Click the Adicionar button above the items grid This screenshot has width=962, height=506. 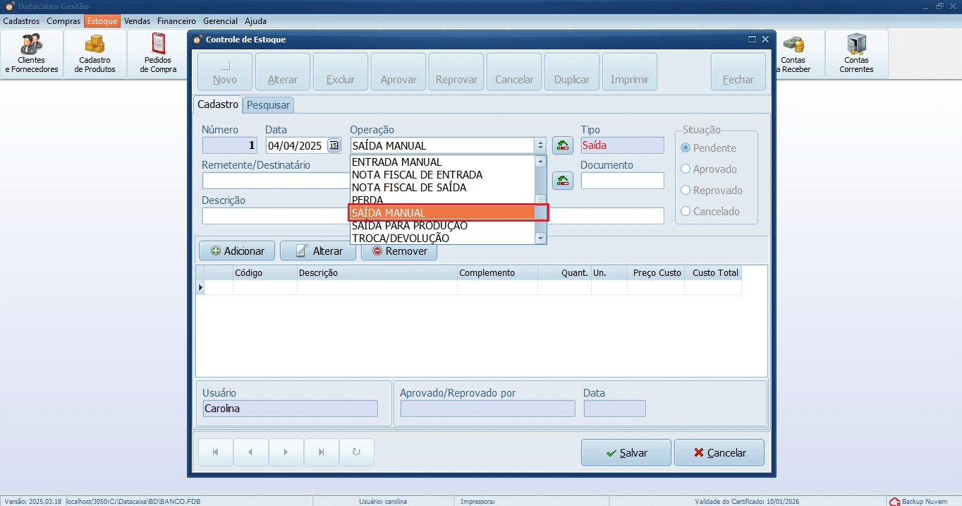click(236, 251)
